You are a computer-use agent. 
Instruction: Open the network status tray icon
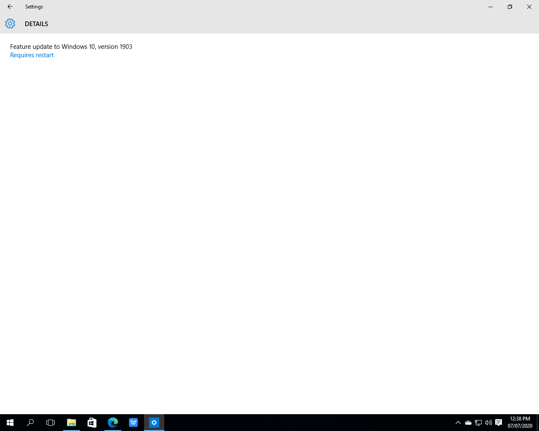point(478,423)
